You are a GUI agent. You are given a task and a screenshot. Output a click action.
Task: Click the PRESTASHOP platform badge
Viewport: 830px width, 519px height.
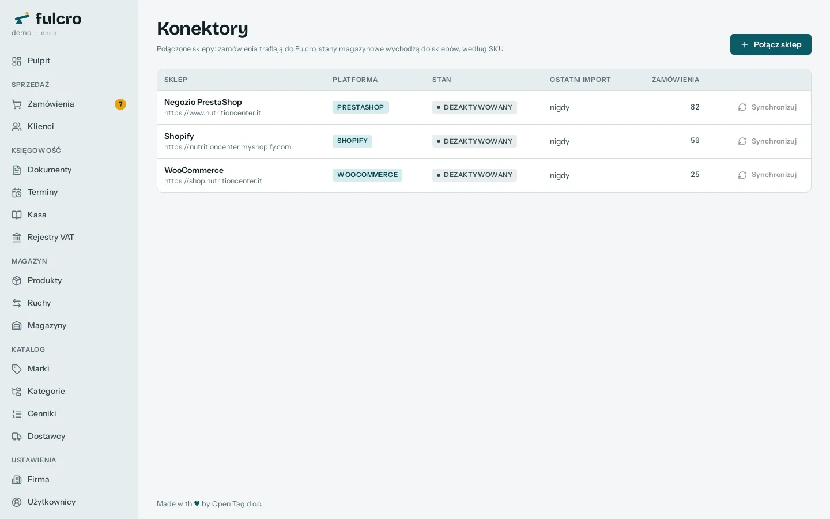(361, 107)
